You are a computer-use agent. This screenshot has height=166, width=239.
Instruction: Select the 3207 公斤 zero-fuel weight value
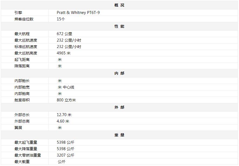[65, 155]
